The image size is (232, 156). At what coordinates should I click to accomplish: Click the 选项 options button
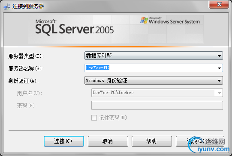pyautogui.click(x=200, y=141)
